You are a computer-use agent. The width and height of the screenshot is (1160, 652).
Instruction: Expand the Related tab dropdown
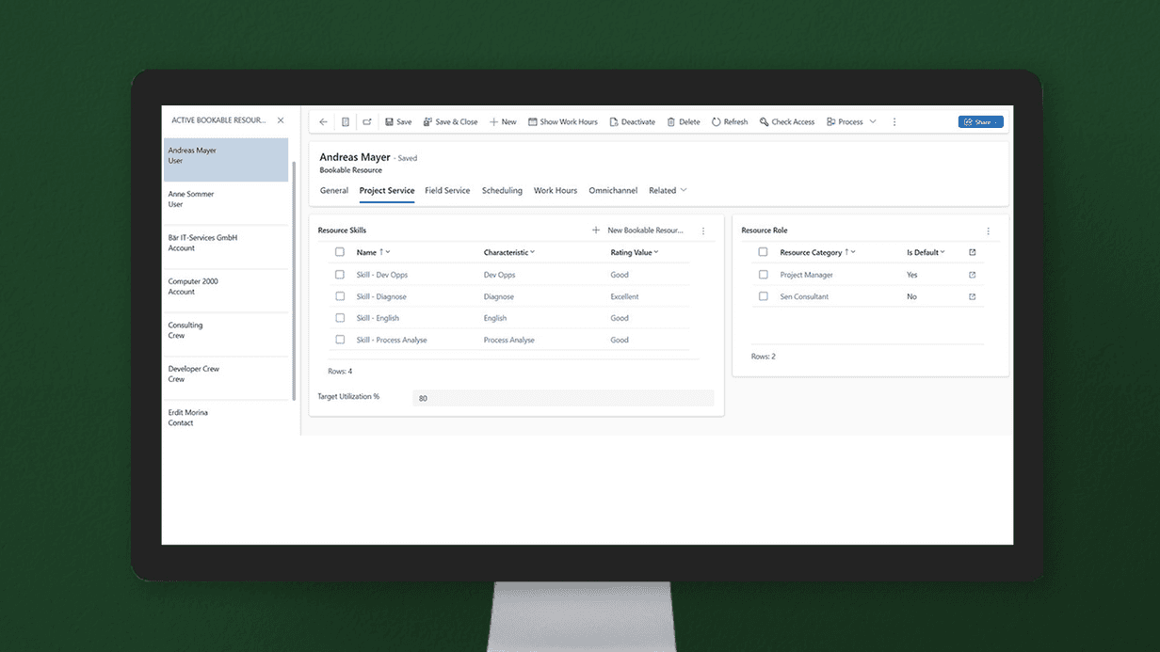click(x=684, y=190)
